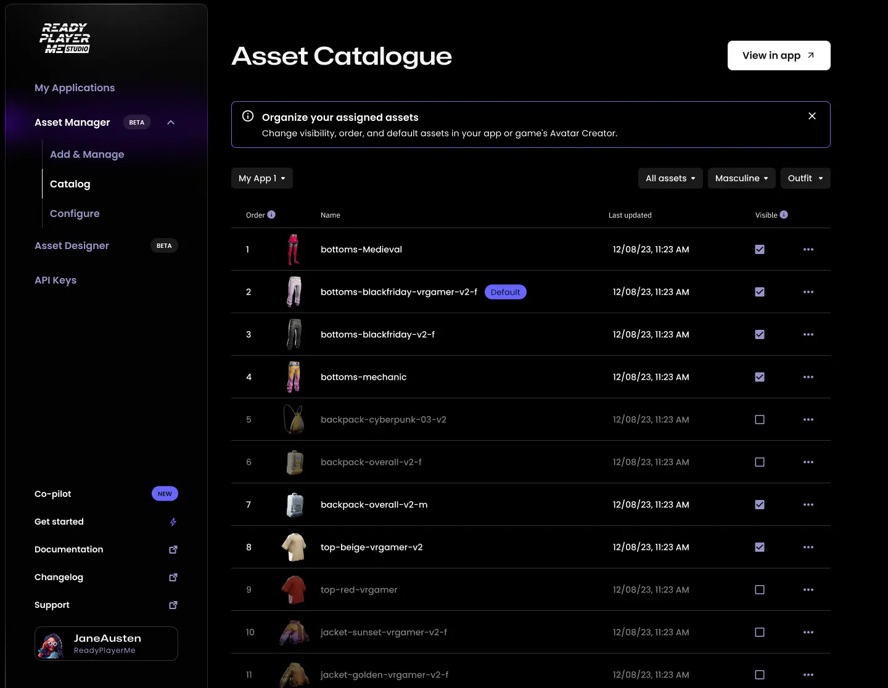Uncheck visibility for bottoms-blackfriday-v2-f
Image resolution: width=888 pixels, height=688 pixels.
tap(760, 335)
